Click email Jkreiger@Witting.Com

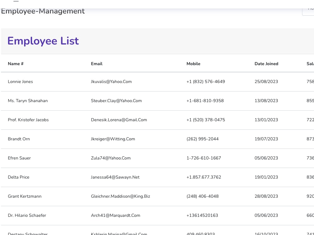click(x=113, y=139)
